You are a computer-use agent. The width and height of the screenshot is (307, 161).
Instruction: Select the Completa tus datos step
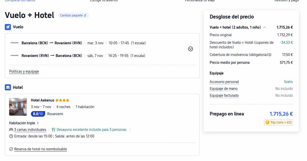point(20,1)
